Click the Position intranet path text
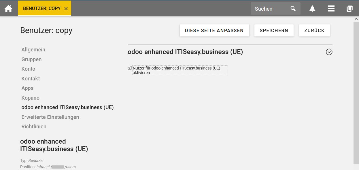Screen dimensions: 359x170 48,167
